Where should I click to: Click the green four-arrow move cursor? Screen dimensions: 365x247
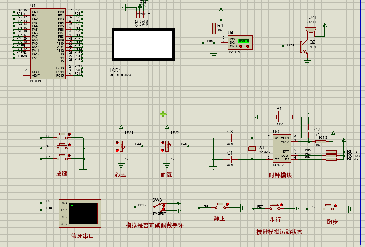tap(163, 114)
